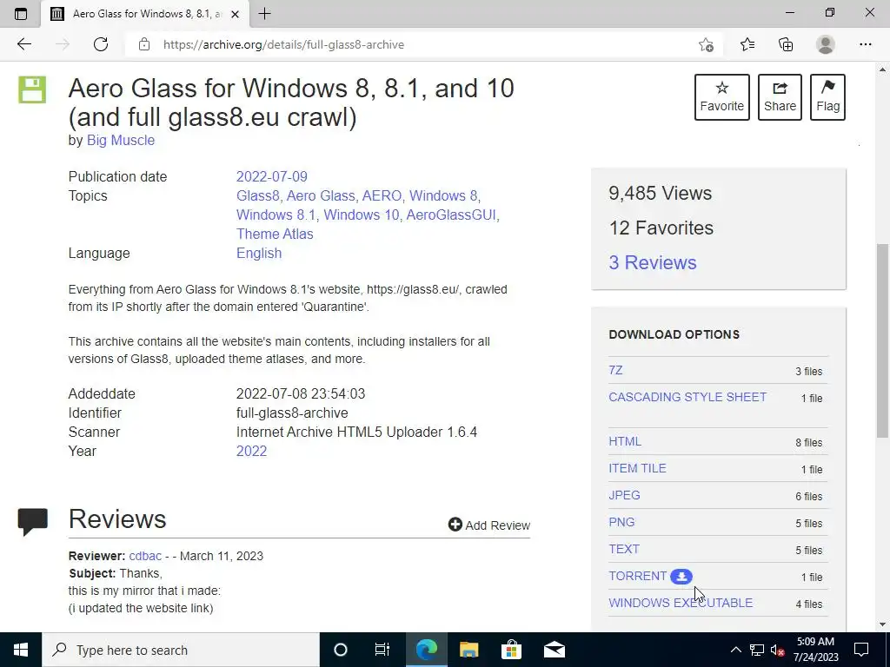Show hidden tray icons chevron
The width and height of the screenshot is (890, 667).
[735, 650]
